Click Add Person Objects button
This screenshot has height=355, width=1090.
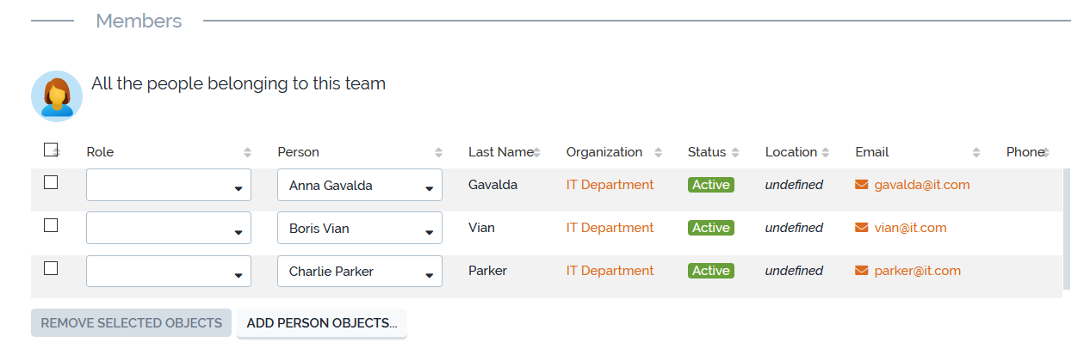click(322, 323)
